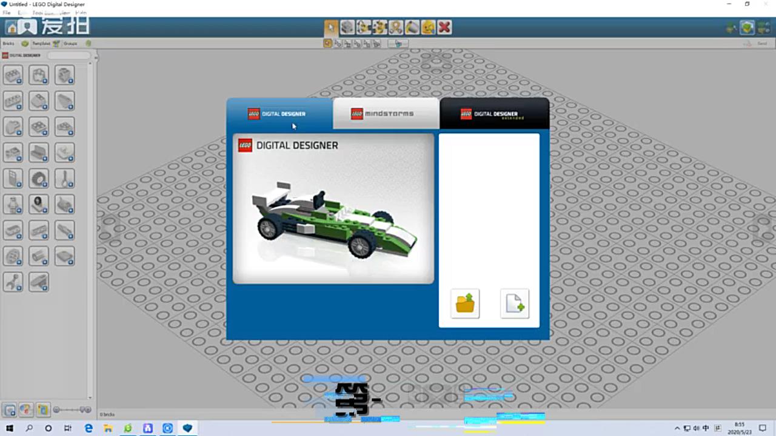
Task: Click the brick search input field
Action: click(x=69, y=55)
